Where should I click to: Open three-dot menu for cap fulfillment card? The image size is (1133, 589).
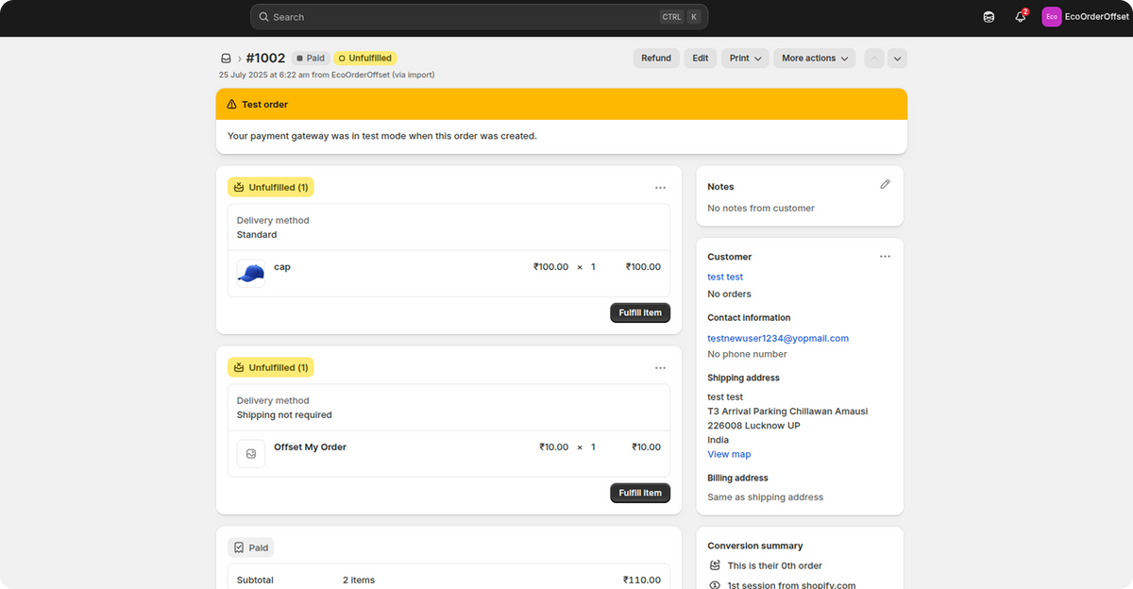(660, 188)
